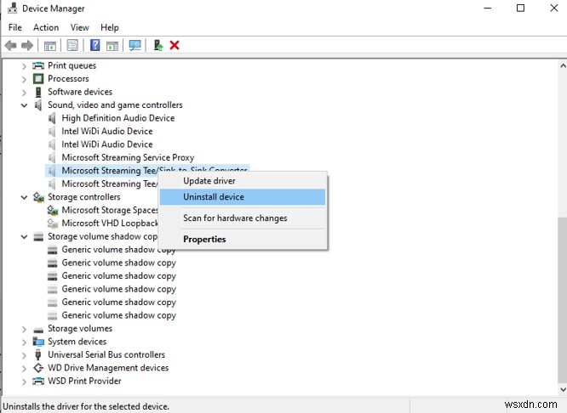Select the Processors category label
This screenshot has width=567, height=413.
[68, 79]
